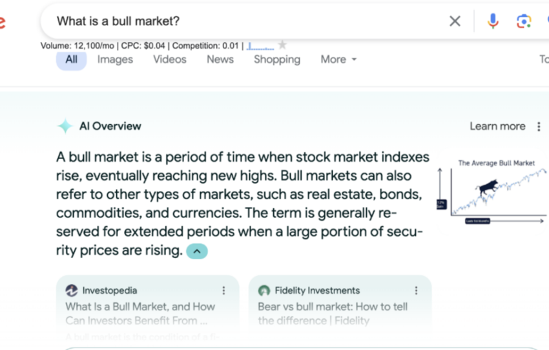Image resolution: width=549 pixels, height=350 pixels.
Task: Open the keyword volume trend sparkline
Action: pos(260,46)
